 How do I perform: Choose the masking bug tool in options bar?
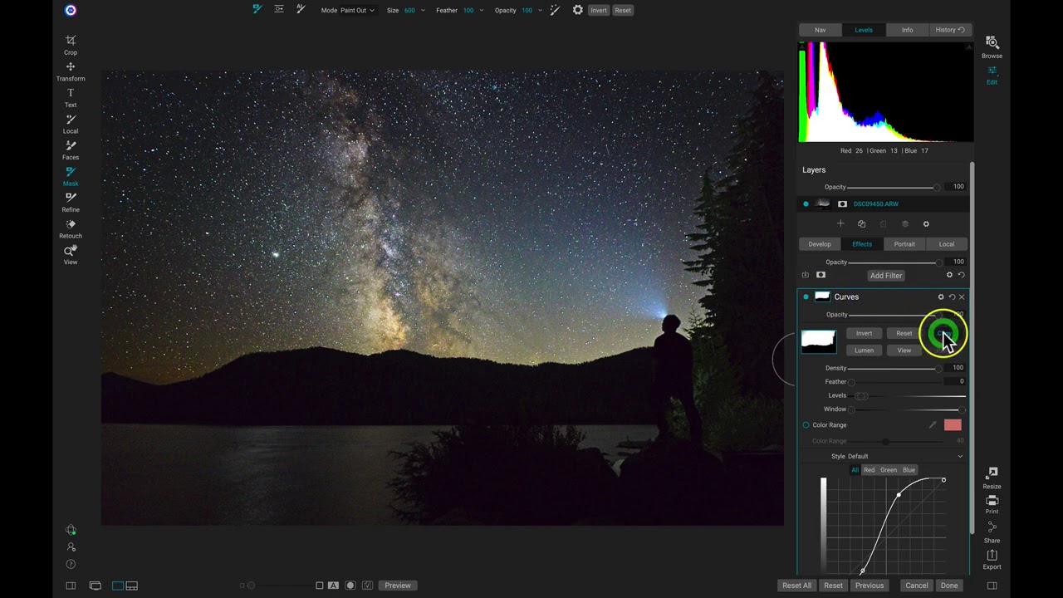(279, 9)
